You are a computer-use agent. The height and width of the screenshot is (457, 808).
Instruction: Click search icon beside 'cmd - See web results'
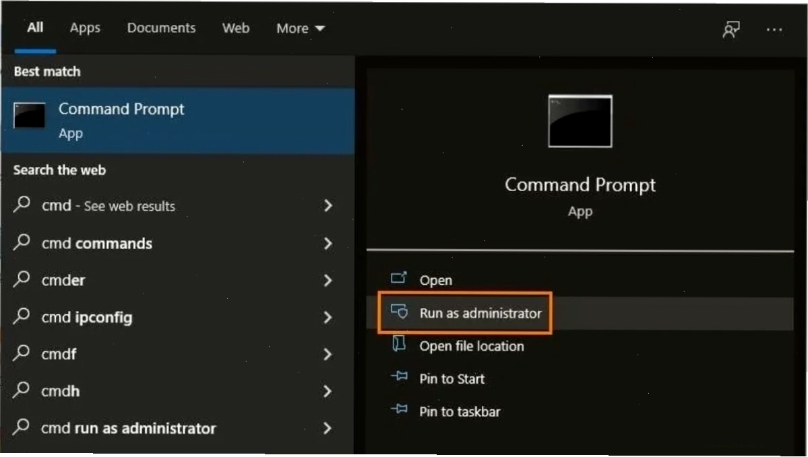pos(22,205)
